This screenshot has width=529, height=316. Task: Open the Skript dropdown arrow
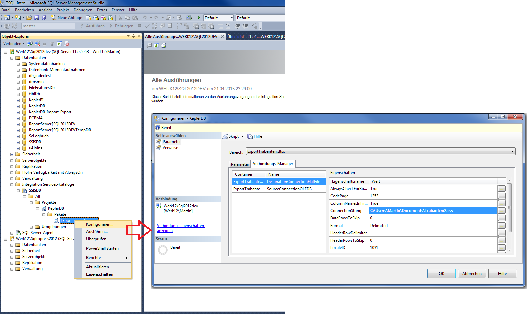click(x=243, y=136)
